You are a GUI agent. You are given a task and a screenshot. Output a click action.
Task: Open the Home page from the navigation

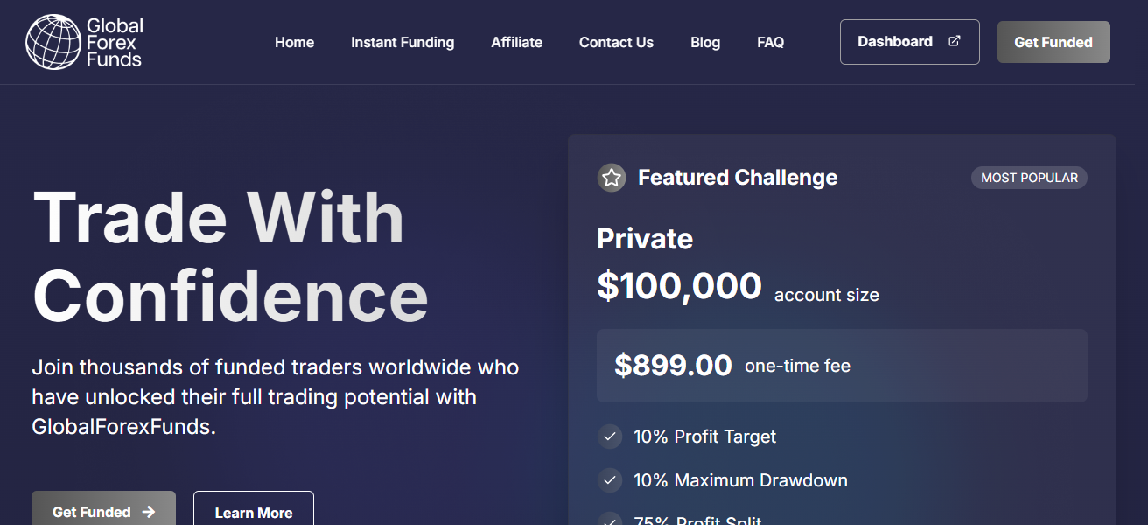(294, 42)
